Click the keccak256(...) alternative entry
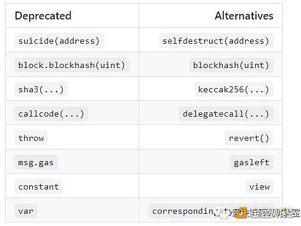Screen dimensions: 301x226 [234, 89]
